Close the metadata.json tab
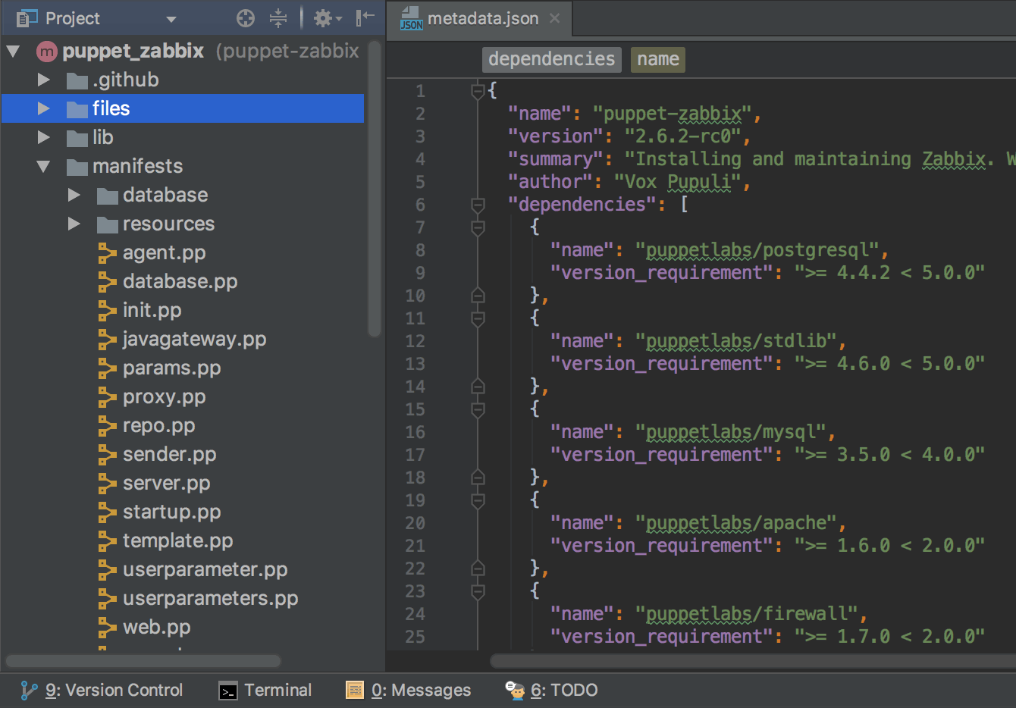1016x708 pixels. [555, 18]
